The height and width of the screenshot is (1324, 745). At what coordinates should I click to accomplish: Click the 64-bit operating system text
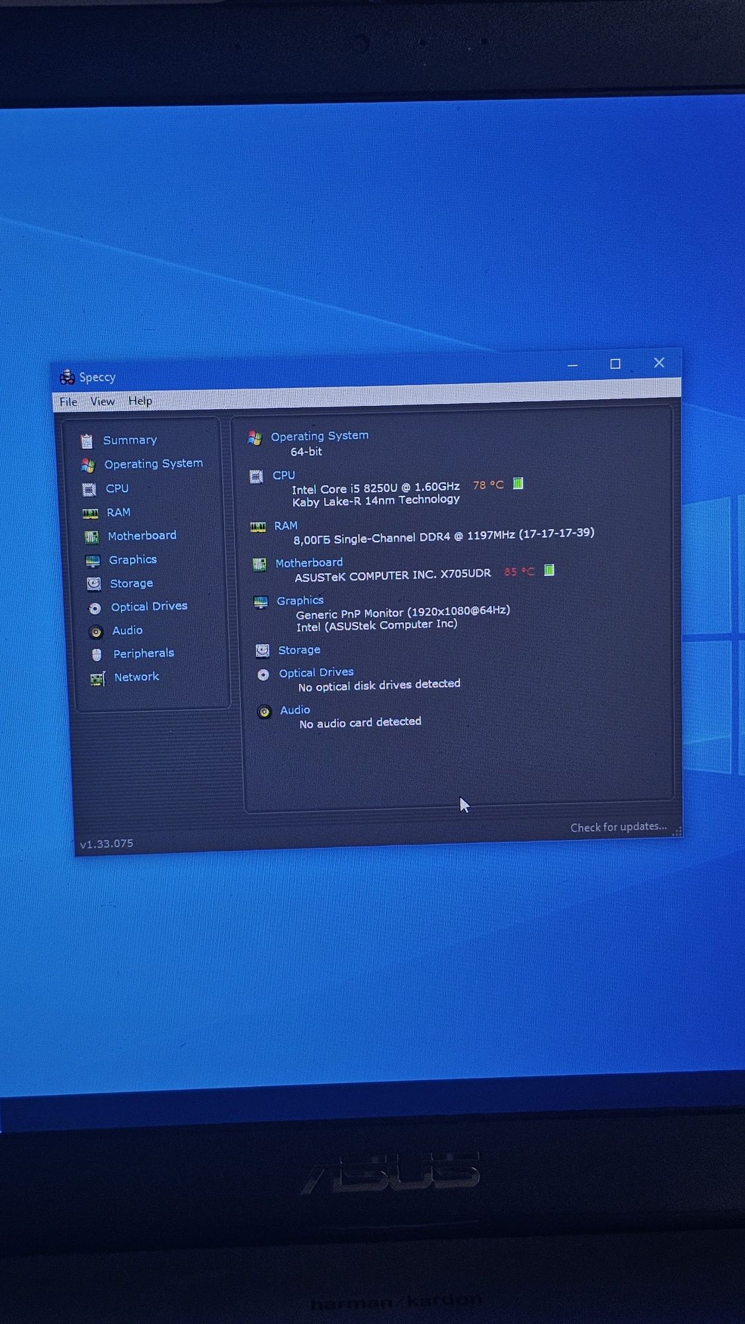[306, 451]
